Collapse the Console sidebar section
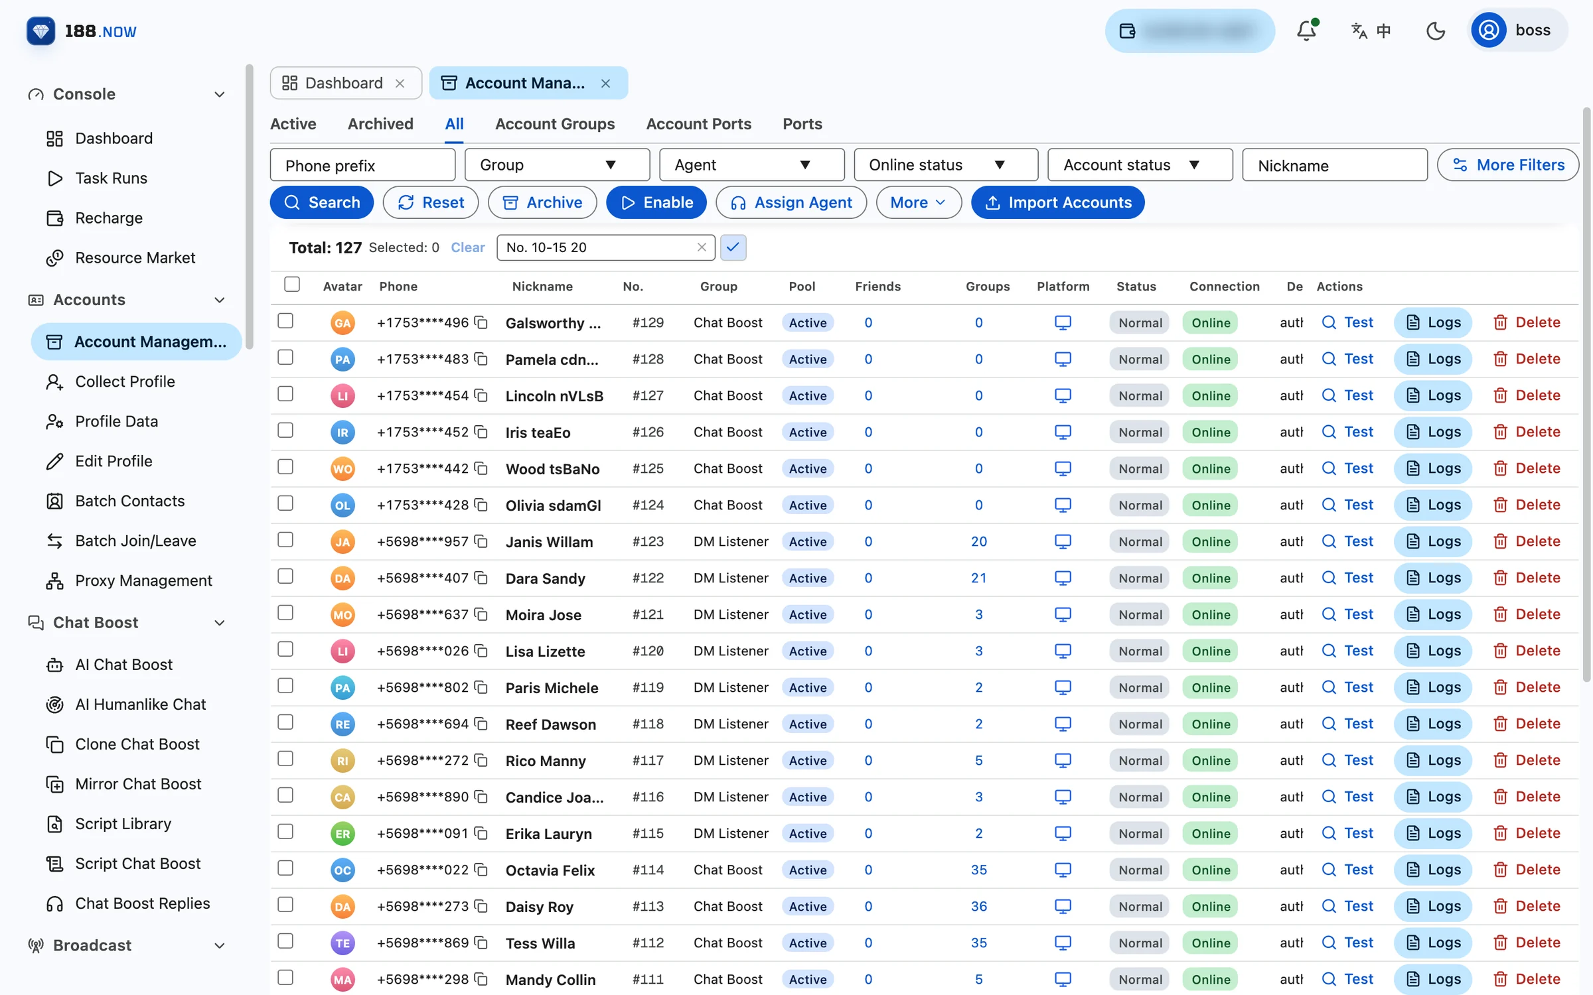1593x995 pixels. click(220, 94)
